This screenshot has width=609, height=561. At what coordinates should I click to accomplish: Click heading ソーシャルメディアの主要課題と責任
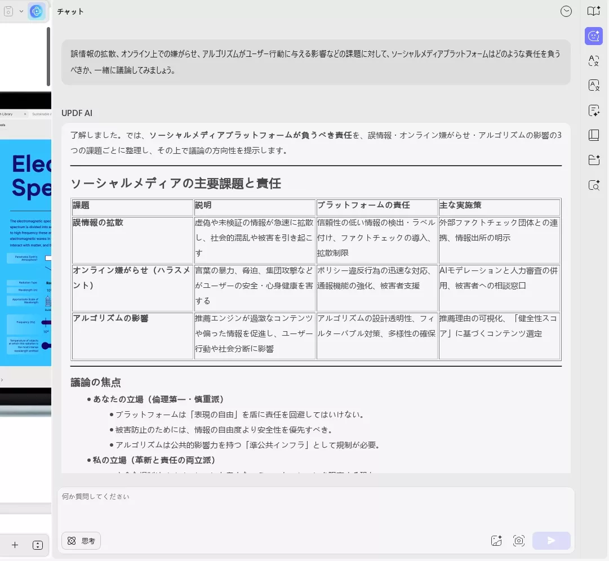[176, 183]
